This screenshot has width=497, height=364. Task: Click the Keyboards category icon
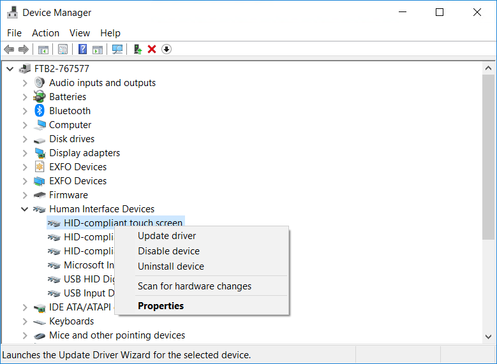(x=40, y=322)
